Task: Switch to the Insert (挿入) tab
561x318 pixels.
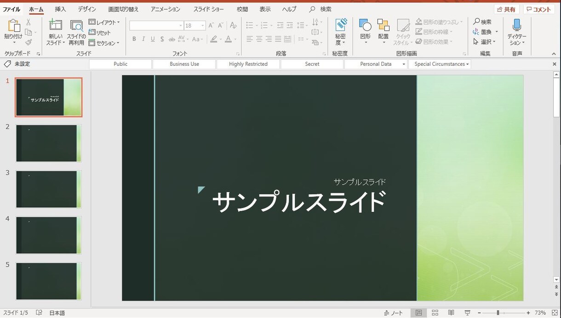Action: (x=60, y=9)
